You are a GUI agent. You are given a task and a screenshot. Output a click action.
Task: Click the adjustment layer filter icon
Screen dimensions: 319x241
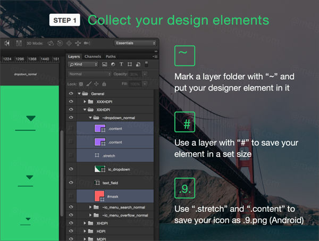pos(113,65)
